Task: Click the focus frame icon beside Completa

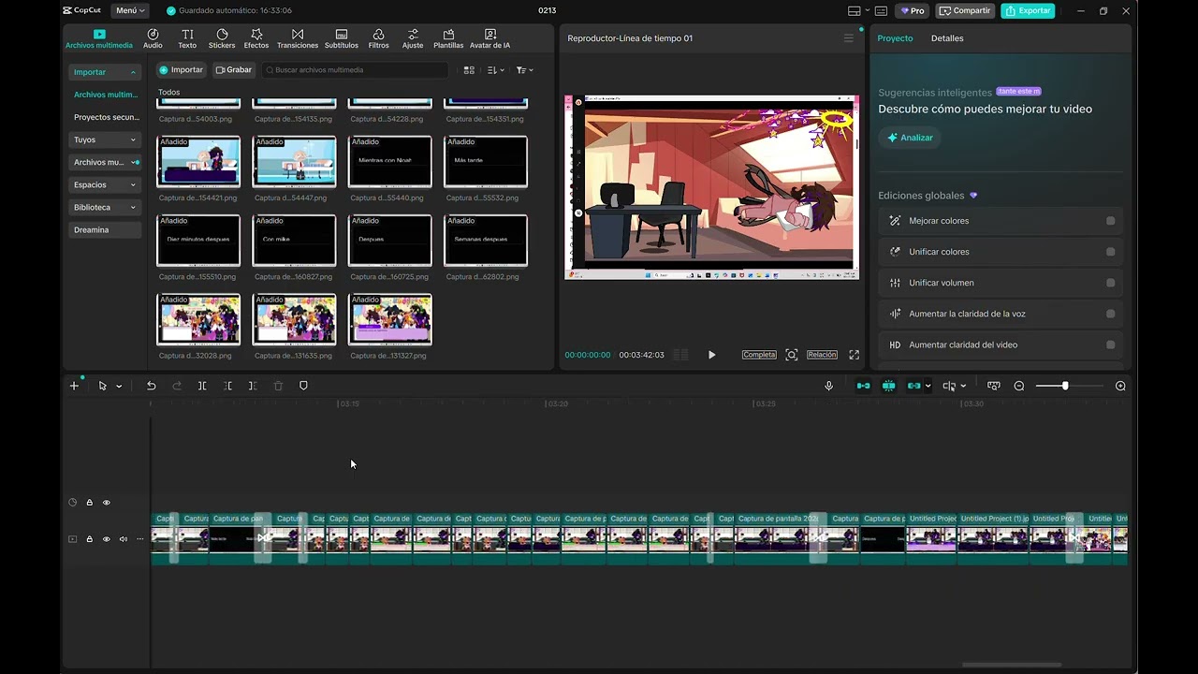Action: click(x=792, y=355)
